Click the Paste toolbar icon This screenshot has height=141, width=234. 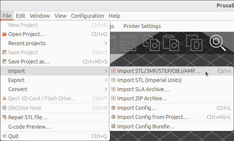(171, 43)
